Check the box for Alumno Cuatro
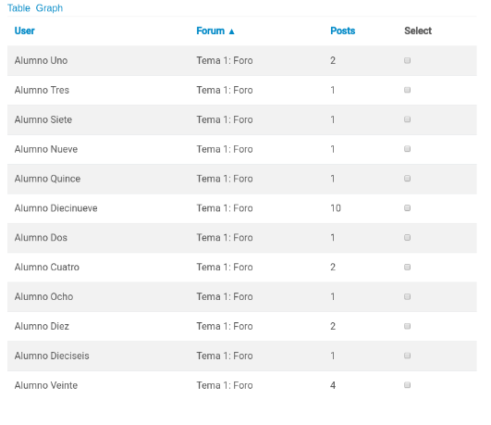Screen dimensions: 491x425 click(x=407, y=267)
